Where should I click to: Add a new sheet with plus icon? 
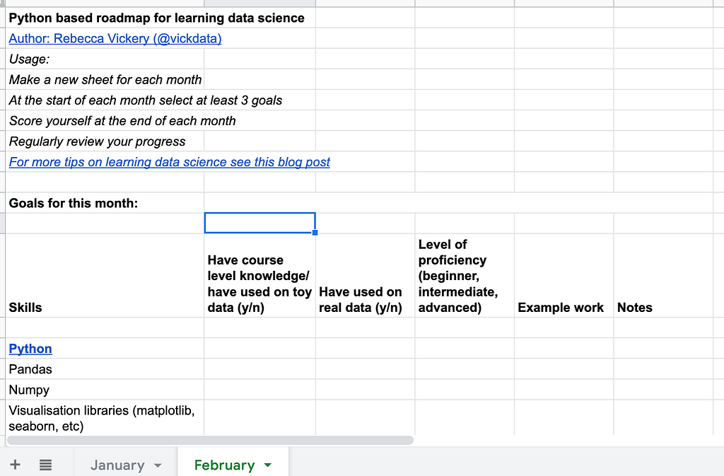[x=15, y=465]
